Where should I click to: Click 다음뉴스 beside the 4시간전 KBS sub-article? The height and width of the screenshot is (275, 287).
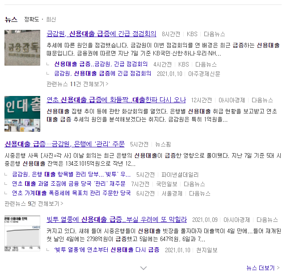pos(206,64)
